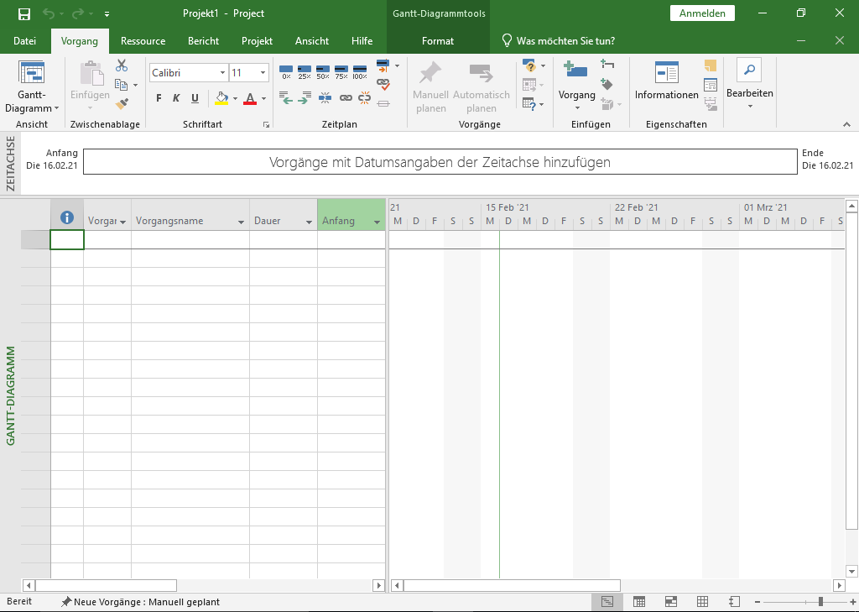
Task: Open the Ansicht ribbon tab
Action: point(312,41)
